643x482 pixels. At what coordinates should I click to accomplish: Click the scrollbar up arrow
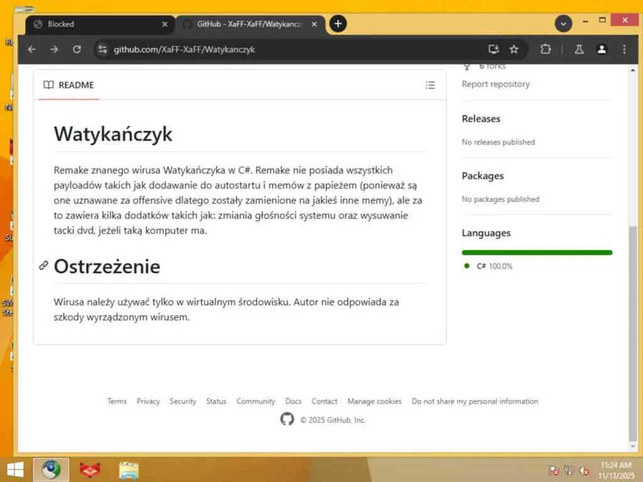(x=633, y=70)
